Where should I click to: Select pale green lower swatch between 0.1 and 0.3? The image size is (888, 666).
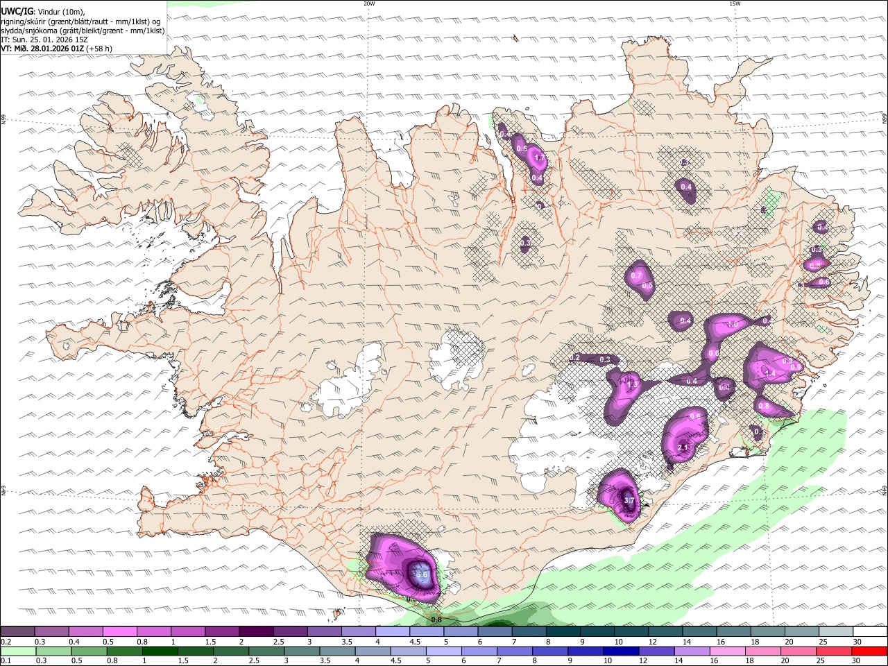pyautogui.click(x=18, y=651)
